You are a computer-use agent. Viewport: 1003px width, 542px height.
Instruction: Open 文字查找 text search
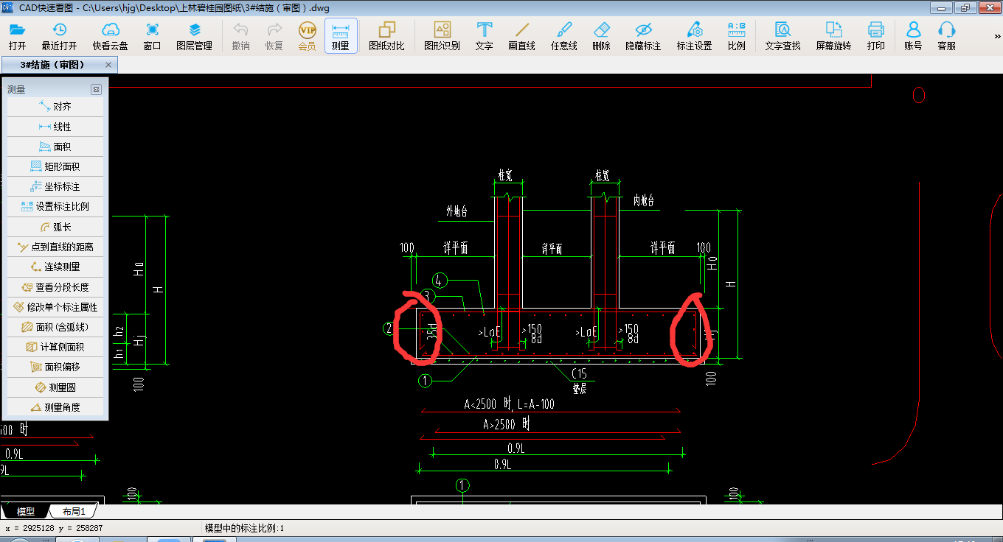point(783,36)
